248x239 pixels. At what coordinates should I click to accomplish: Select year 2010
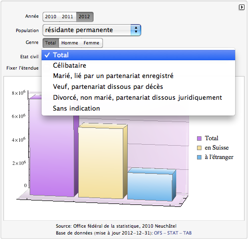click(x=51, y=17)
